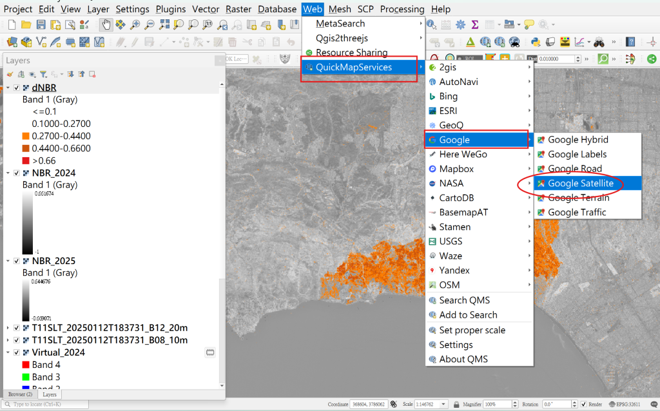Image resolution: width=660 pixels, height=411 pixels.
Task: Toggle the Render checkbox in status bar
Action: 583,405
